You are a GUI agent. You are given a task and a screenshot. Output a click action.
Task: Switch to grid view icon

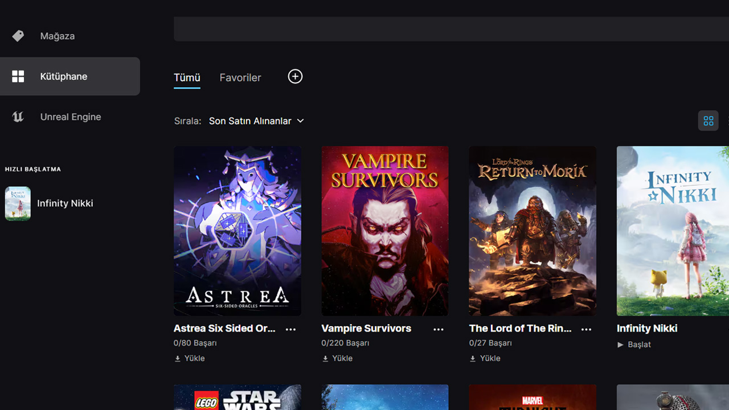click(x=708, y=121)
